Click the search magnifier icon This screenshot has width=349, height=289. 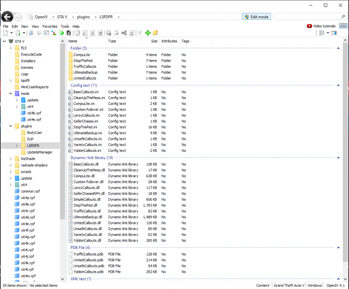pos(343,17)
